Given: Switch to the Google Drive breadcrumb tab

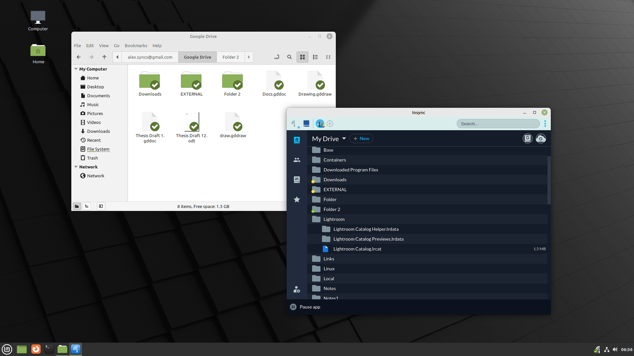Looking at the screenshot, I should [197, 57].
